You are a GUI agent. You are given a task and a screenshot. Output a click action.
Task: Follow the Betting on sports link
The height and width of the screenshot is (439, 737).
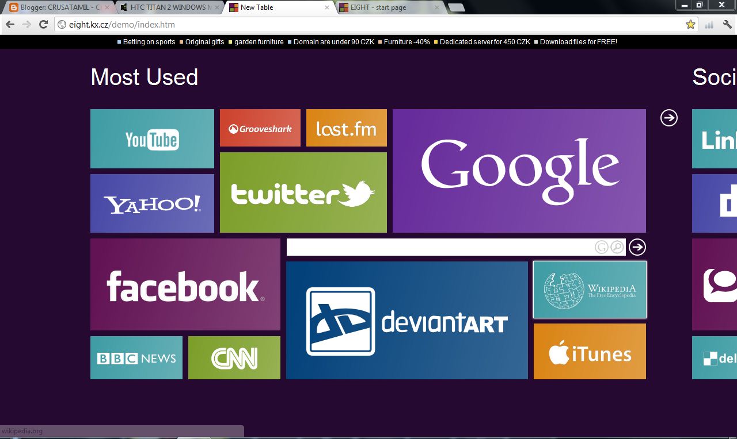click(x=149, y=42)
